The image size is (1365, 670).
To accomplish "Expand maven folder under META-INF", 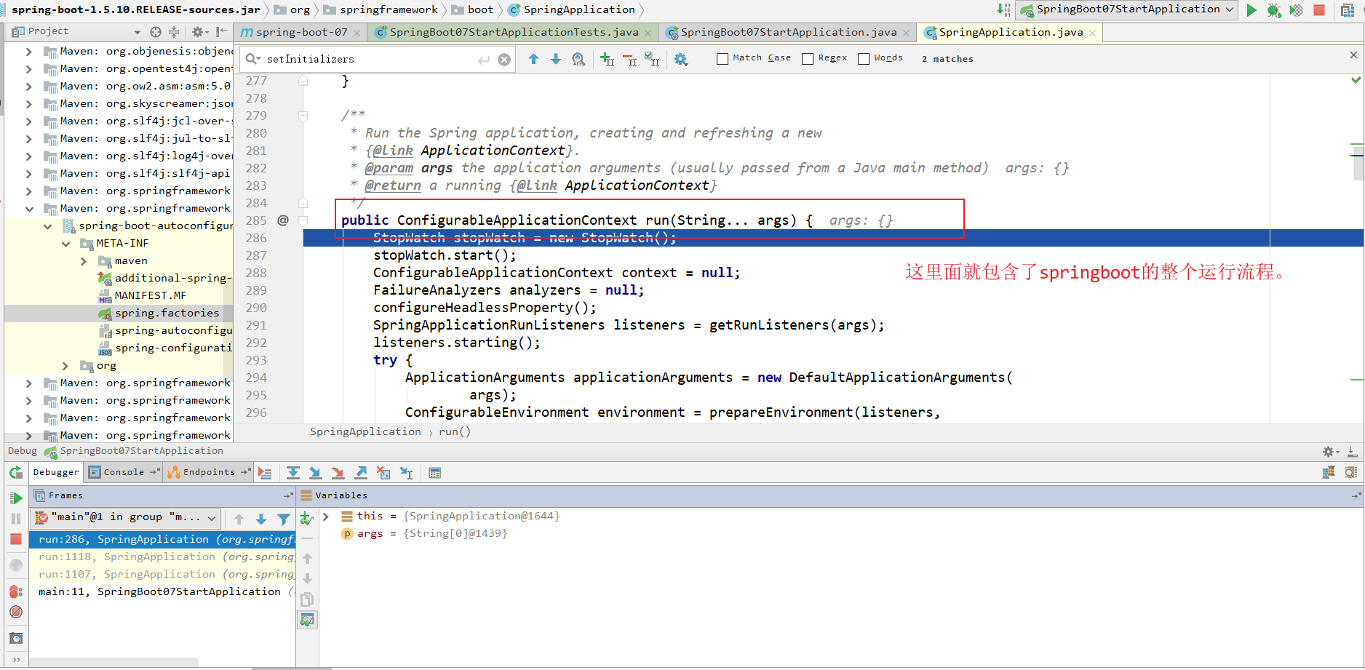I will [x=83, y=261].
